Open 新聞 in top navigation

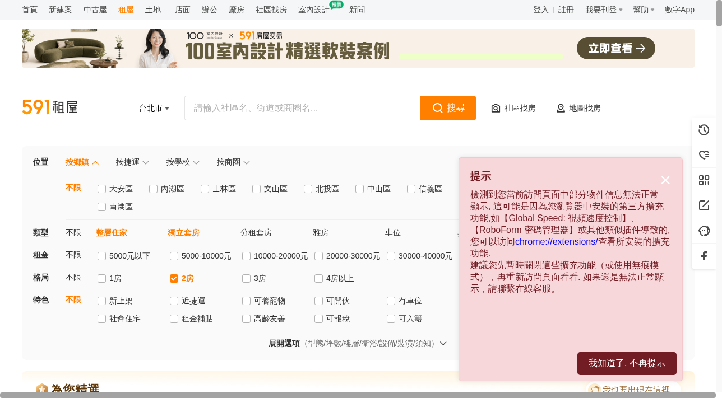(x=357, y=10)
